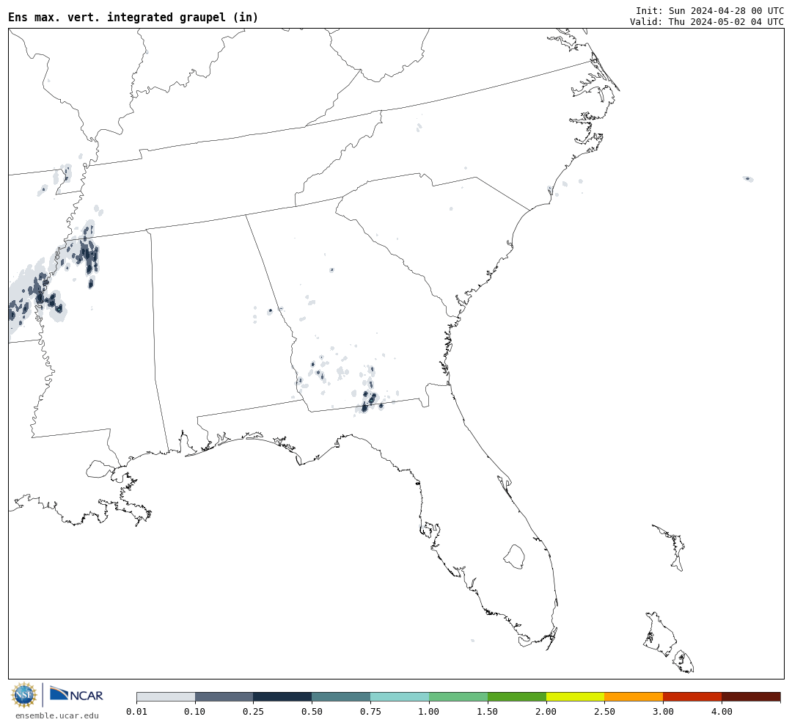
Task: Click the 0.01 colorbar tick label
Action: (x=136, y=711)
